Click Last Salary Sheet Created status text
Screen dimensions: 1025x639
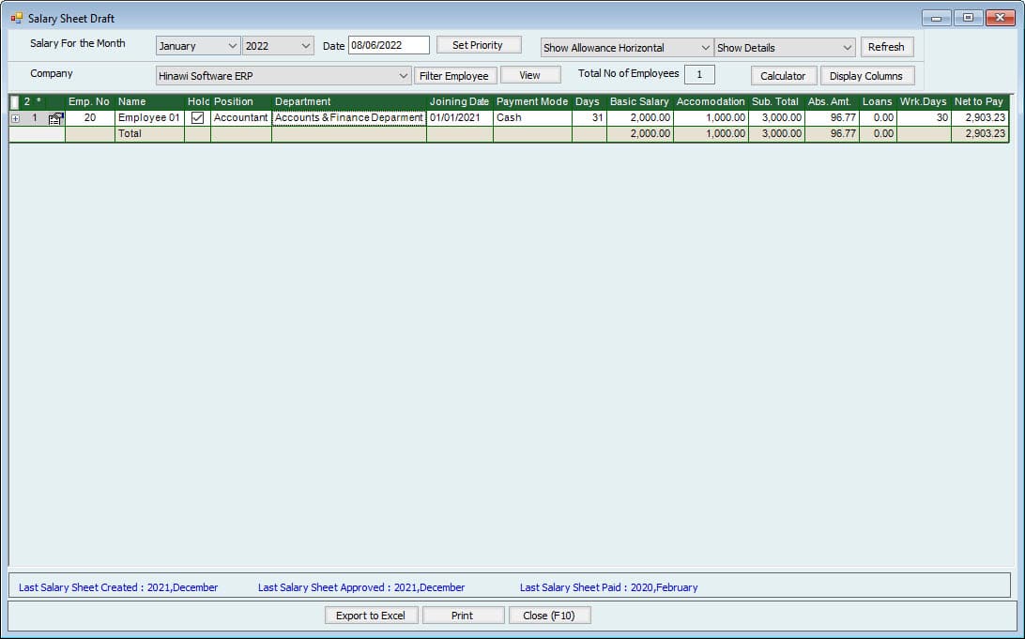coord(118,588)
